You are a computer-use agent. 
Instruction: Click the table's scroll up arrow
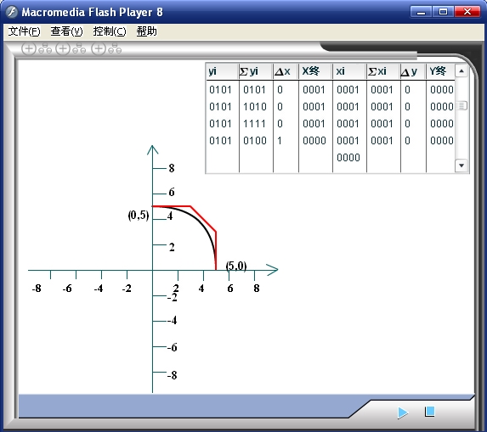[462, 71]
